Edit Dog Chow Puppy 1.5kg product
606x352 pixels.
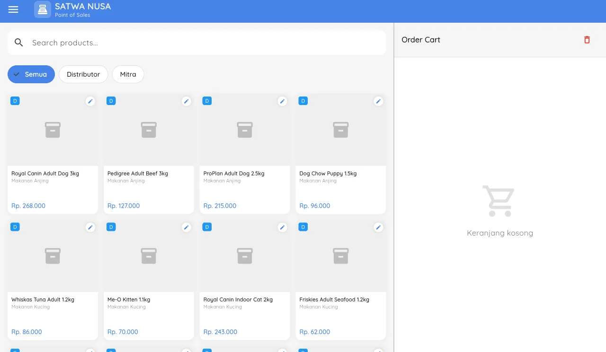tap(378, 101)
